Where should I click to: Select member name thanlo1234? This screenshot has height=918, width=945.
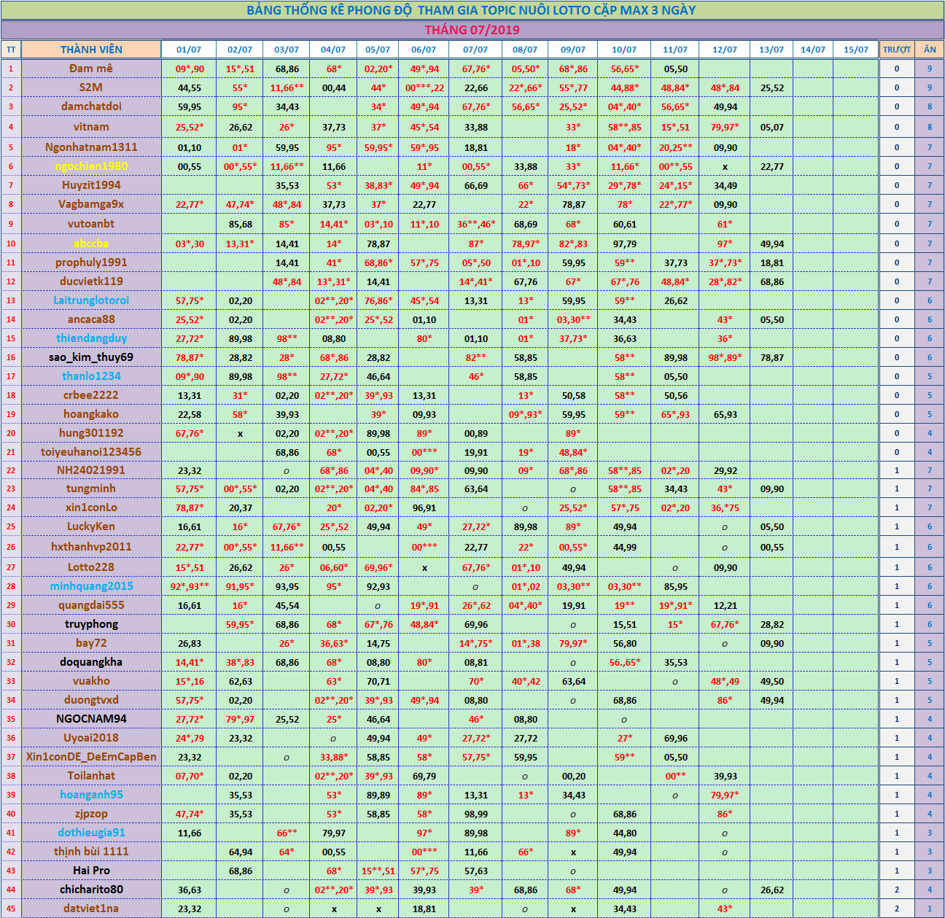pos(91,376)
